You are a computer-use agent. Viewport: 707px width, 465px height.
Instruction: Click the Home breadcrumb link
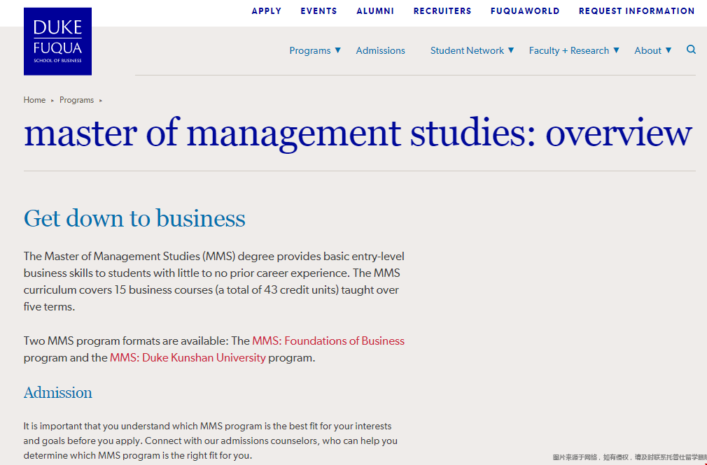pyautogui.click(x=35, y=100)
